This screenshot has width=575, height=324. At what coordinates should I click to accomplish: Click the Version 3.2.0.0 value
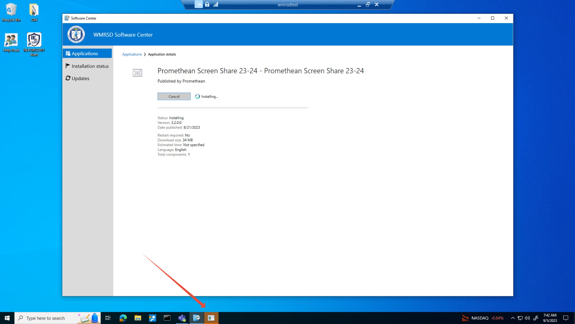click(x=176, y=122)
